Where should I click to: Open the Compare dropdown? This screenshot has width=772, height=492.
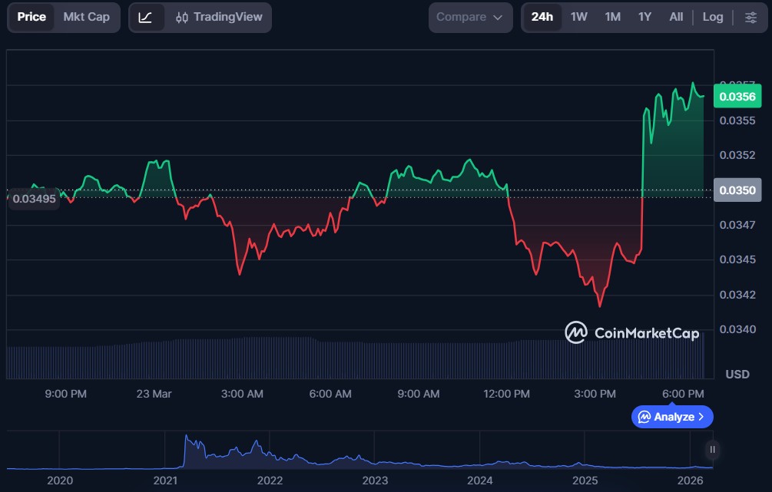click(469, 17)
